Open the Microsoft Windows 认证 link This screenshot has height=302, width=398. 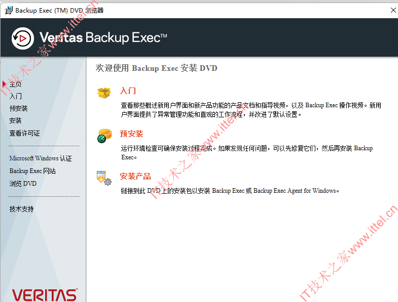click(x=41, y=158)
